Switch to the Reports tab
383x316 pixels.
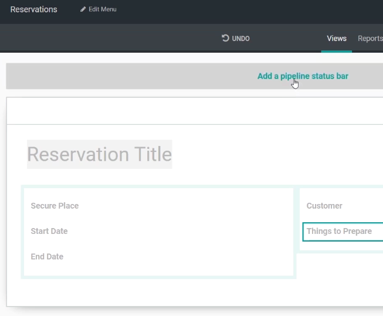370,38
